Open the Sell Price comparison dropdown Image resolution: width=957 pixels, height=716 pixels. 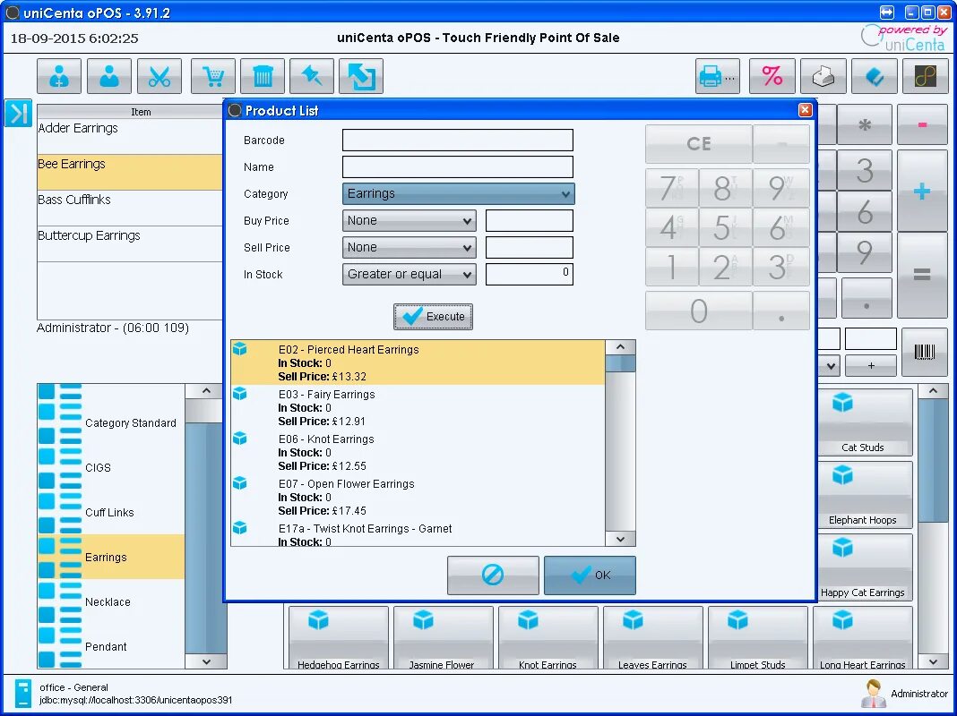click(x=409, y=247)
